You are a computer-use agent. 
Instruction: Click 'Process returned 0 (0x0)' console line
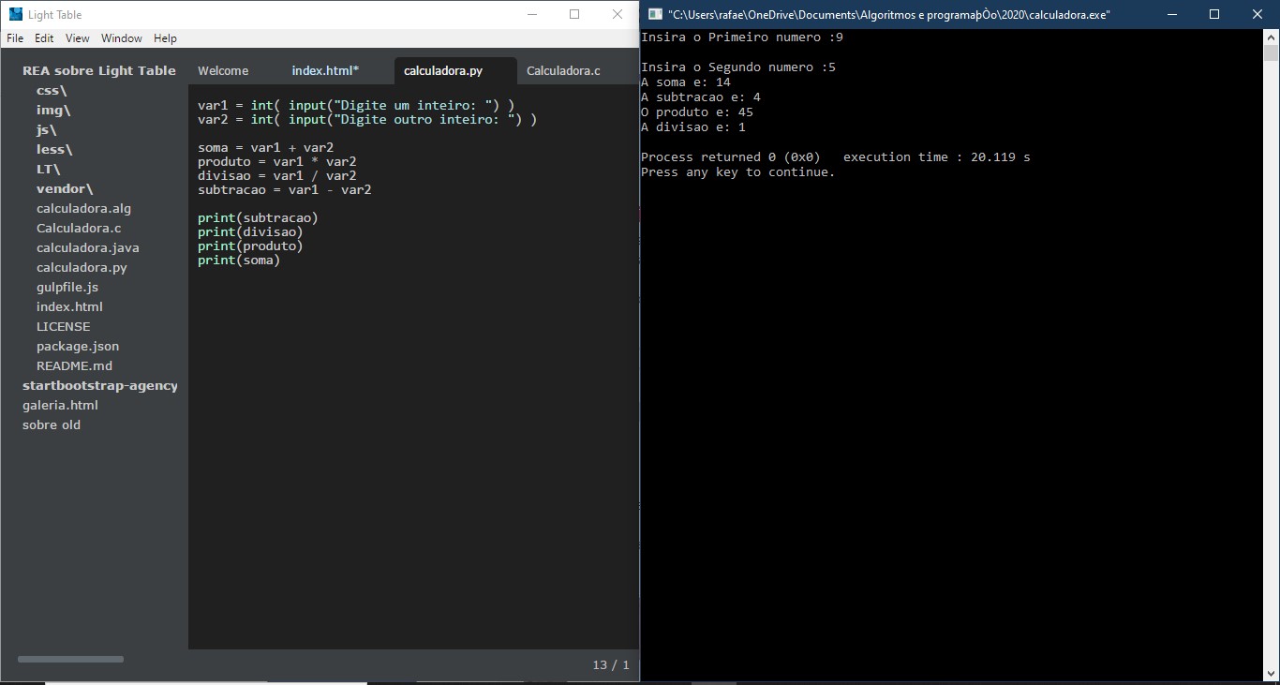731,157
